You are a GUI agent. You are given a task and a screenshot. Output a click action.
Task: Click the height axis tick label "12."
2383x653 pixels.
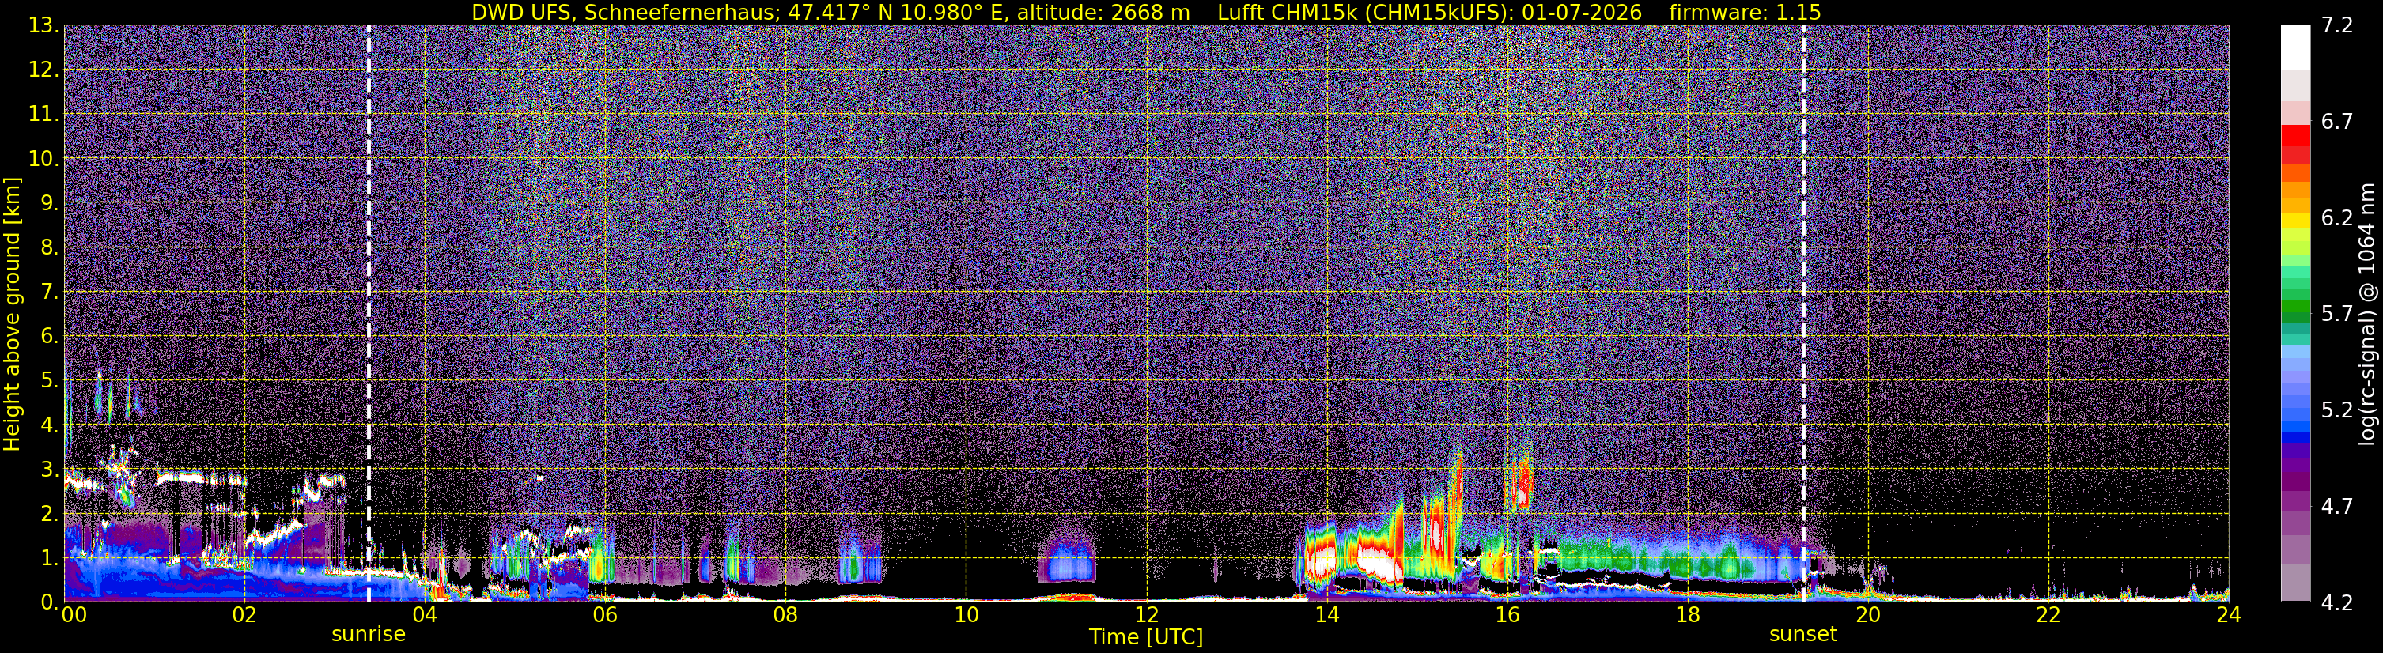click(x=43, y=70)
